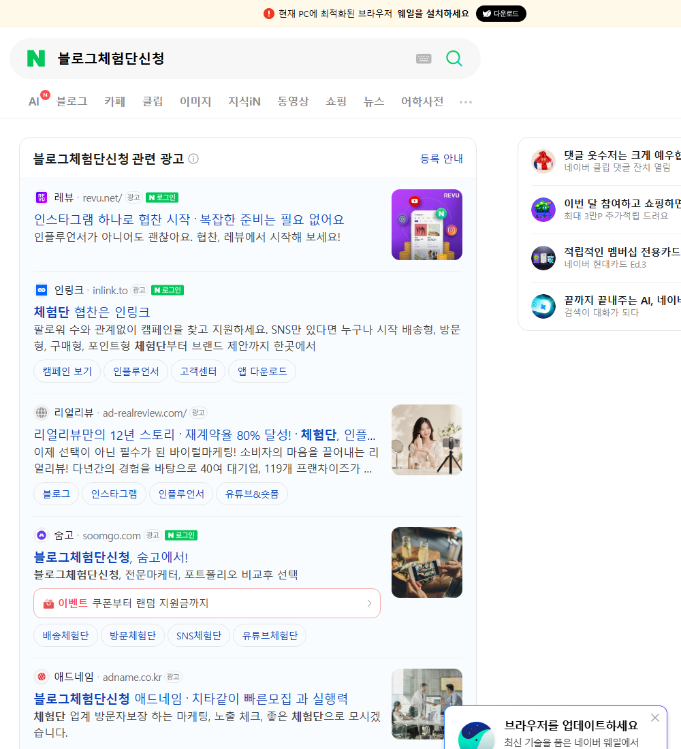Click the 애드네임 red favicon
The width and height of the screenshot is (681, 749).
pos(42,676)
